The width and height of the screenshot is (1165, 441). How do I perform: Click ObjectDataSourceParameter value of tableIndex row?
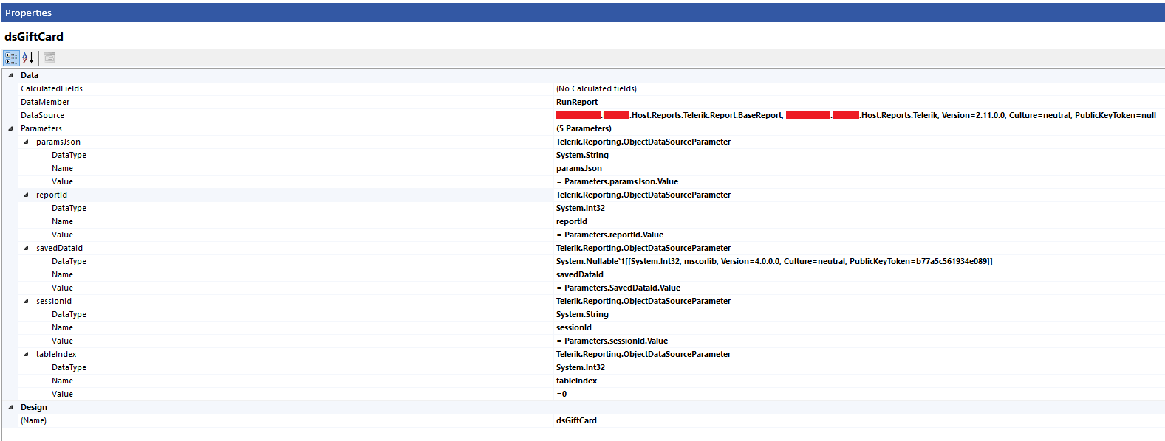643,354
